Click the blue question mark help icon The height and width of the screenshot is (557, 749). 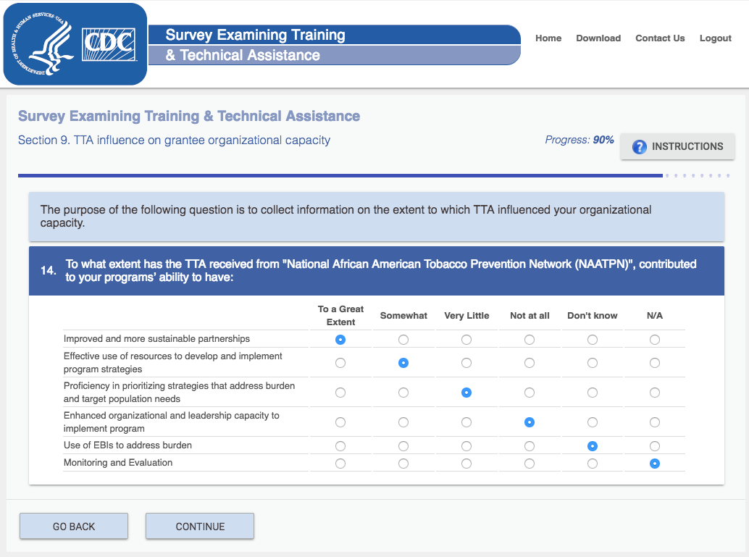tap(639, 147)
